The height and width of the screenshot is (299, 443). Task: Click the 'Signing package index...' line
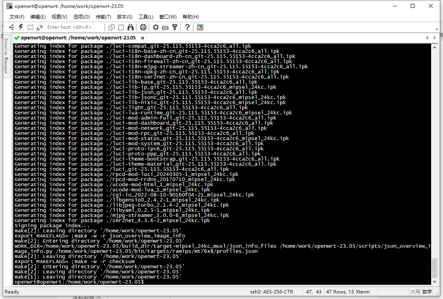click(52, 226)
